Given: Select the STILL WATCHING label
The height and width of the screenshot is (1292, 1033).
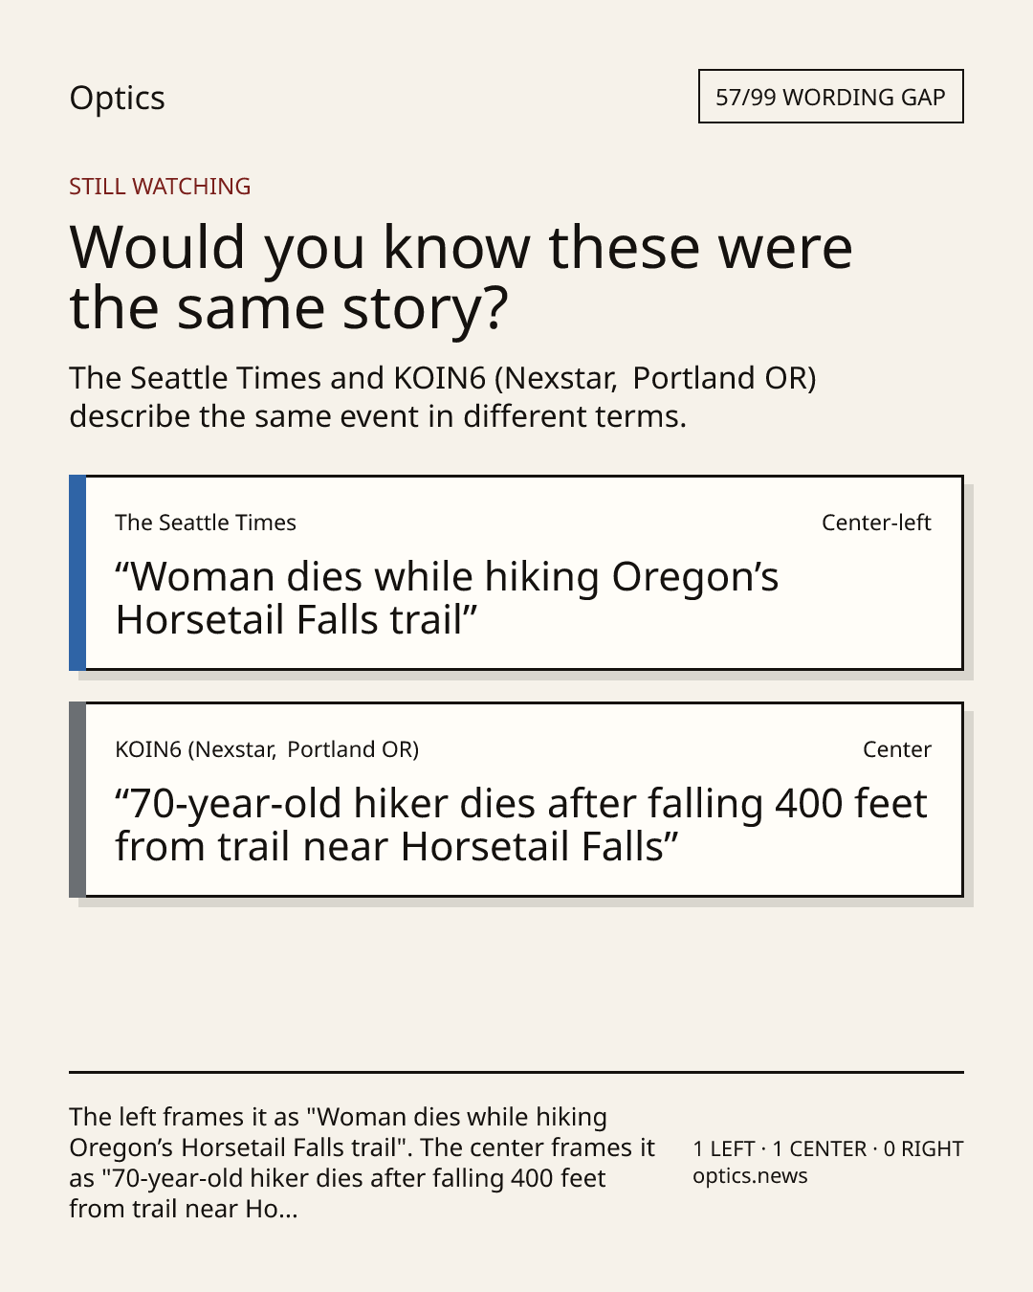Looking at the screenshot, I should coord(160,186).
